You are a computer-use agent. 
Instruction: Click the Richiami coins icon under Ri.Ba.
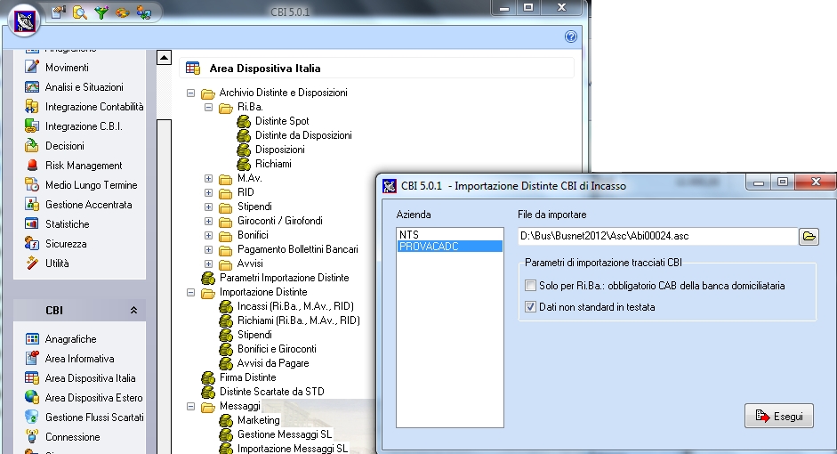244,164
